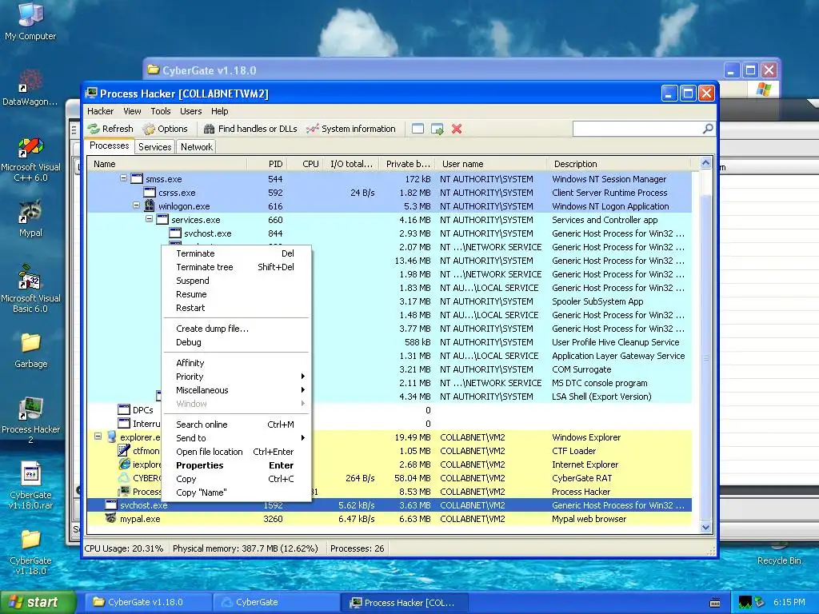Image resolution: width=819 pixels, height=614 pixels.
Task: Expand the Send to submenu
Action: 236,438
